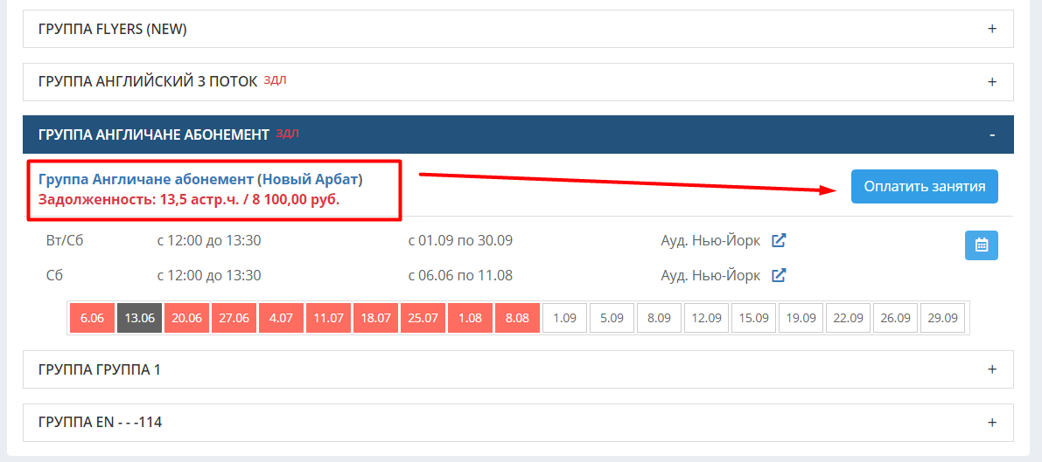
Task: Select the dark lesson date 13.06
Action: pyautogui.click(x=140, y=318)
